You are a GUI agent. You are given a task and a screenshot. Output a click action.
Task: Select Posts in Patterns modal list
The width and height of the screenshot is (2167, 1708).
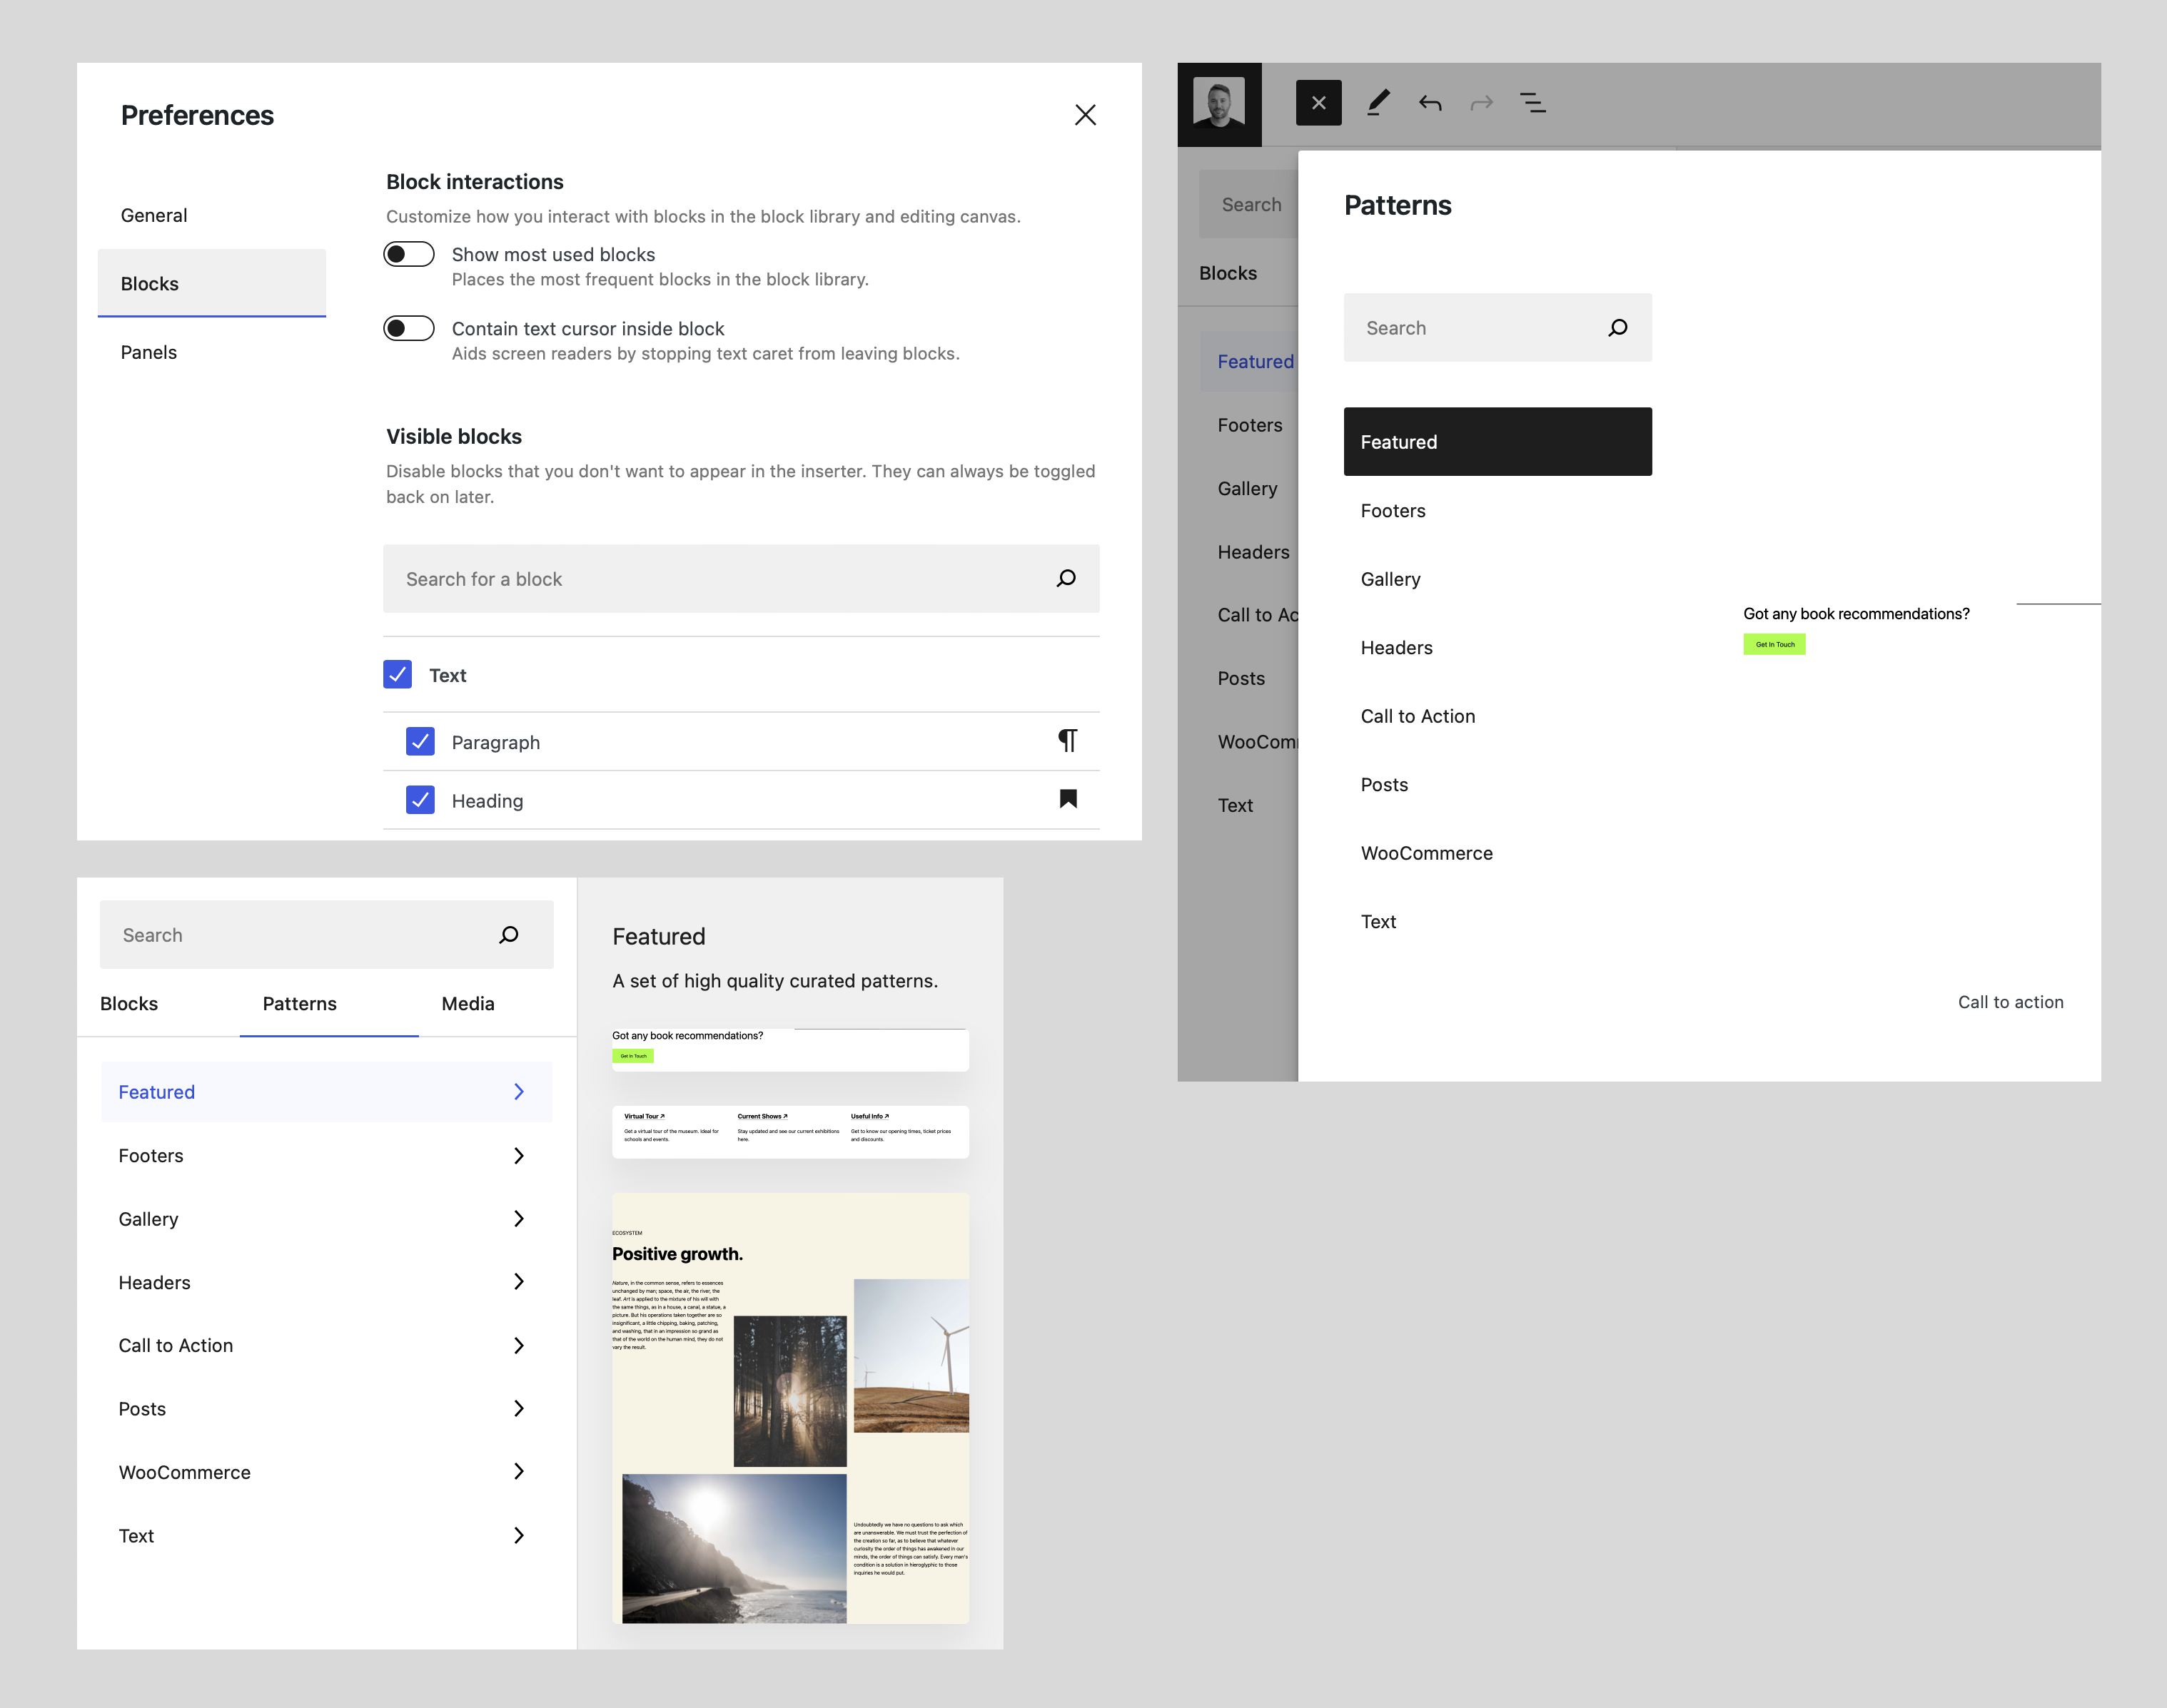point(1497,784)
